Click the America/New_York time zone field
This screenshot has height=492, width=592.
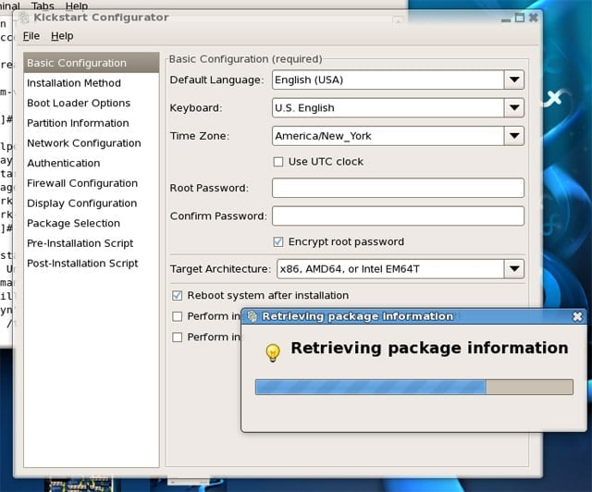[x=388, y=136]
